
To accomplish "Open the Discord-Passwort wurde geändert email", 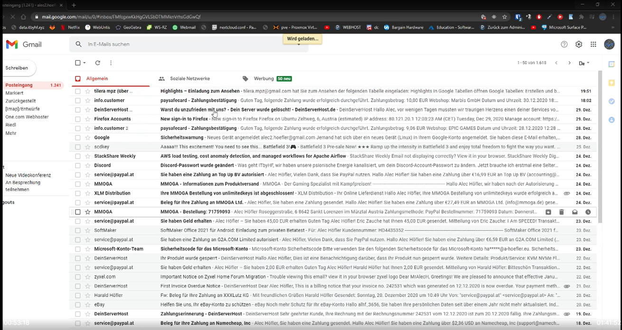I will point(332,165).
